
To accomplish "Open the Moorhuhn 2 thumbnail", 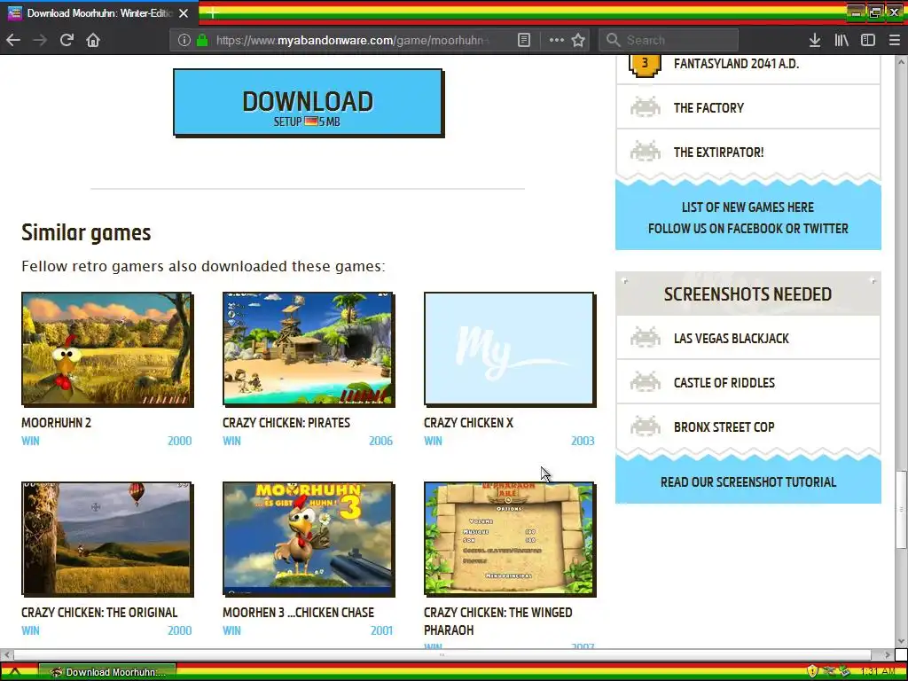I will (x=107, y=349).
